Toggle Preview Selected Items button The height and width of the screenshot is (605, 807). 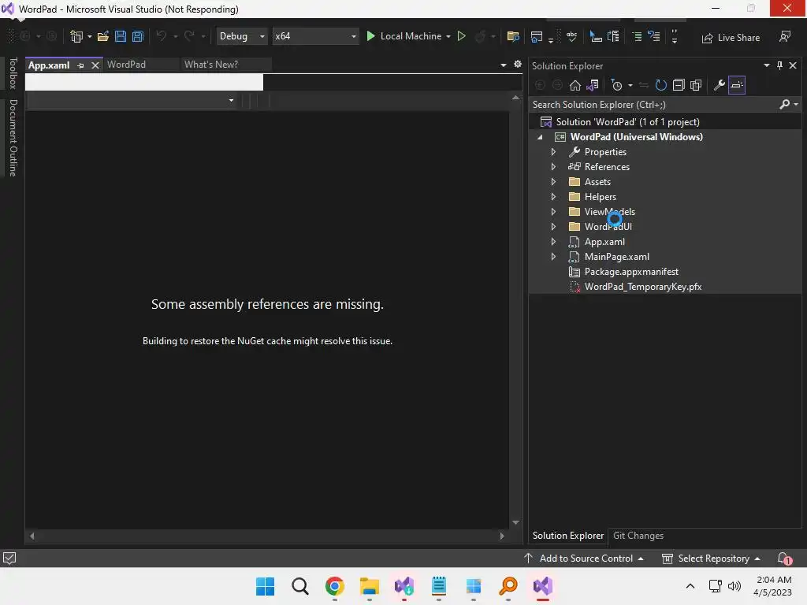(x=737, y=85)
